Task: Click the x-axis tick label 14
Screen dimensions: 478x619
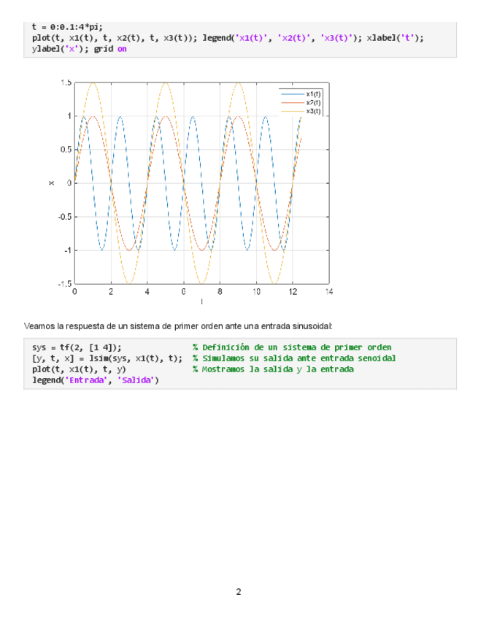Action: (328, 292)
